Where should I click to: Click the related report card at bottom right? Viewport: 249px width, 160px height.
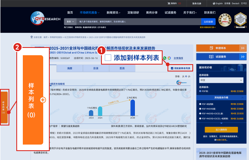click(221, 154)
